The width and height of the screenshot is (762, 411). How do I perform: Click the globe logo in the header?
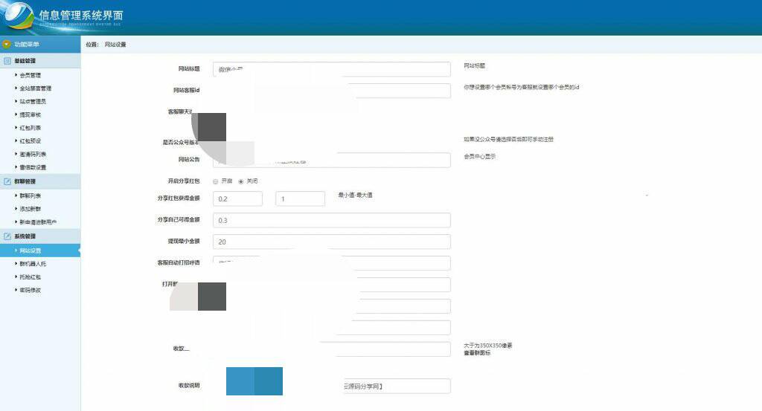click(18, 18)
